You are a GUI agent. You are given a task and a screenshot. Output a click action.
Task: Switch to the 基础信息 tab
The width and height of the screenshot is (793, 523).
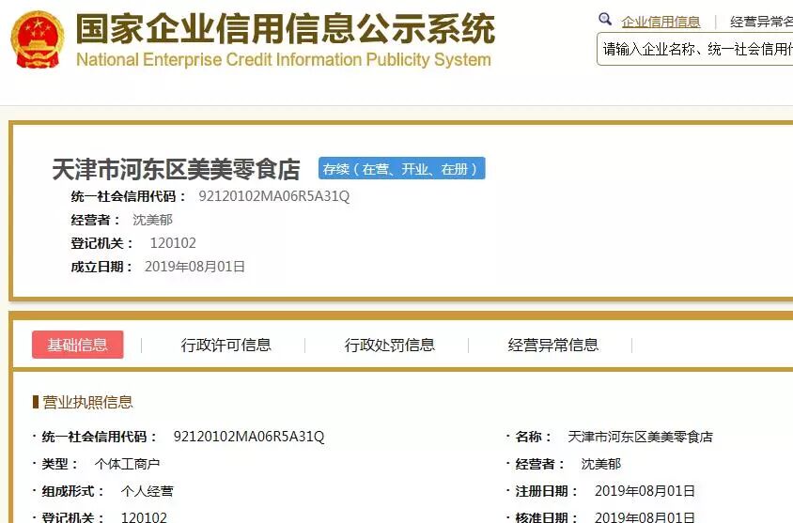tap(77, 345)
